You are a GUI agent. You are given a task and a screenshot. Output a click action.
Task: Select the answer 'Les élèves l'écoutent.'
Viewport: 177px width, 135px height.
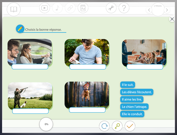coord(137,92)
